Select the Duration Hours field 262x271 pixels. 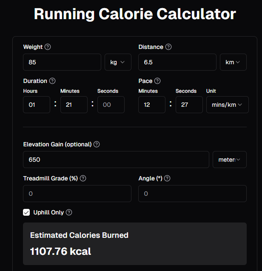tap(37, 105)
